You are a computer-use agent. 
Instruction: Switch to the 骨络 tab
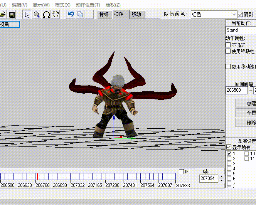coord(104,15)
